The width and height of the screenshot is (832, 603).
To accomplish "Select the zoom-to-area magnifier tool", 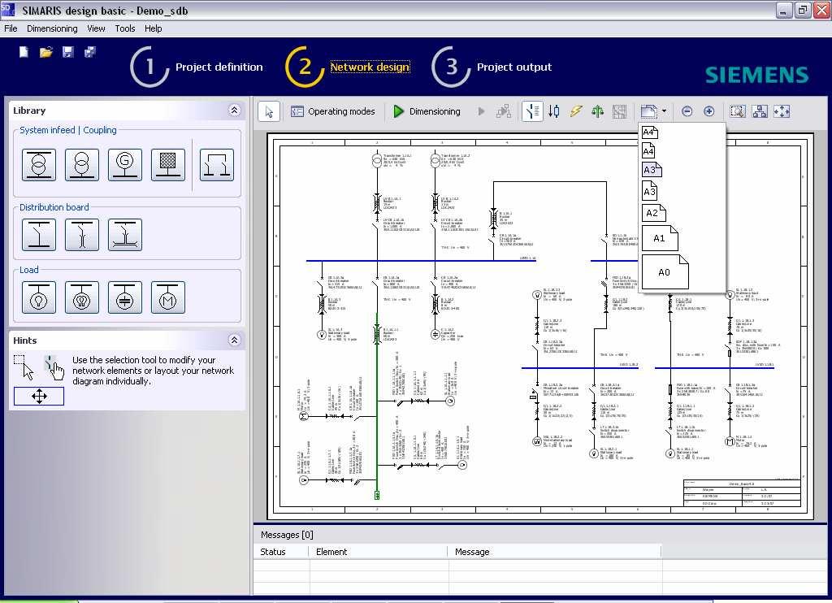I will [738, 111].
